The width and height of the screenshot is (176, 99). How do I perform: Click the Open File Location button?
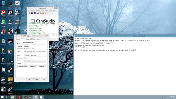tap(23, 66)
